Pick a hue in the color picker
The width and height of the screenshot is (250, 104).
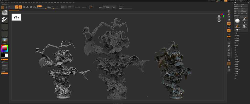tap(5, 48)
